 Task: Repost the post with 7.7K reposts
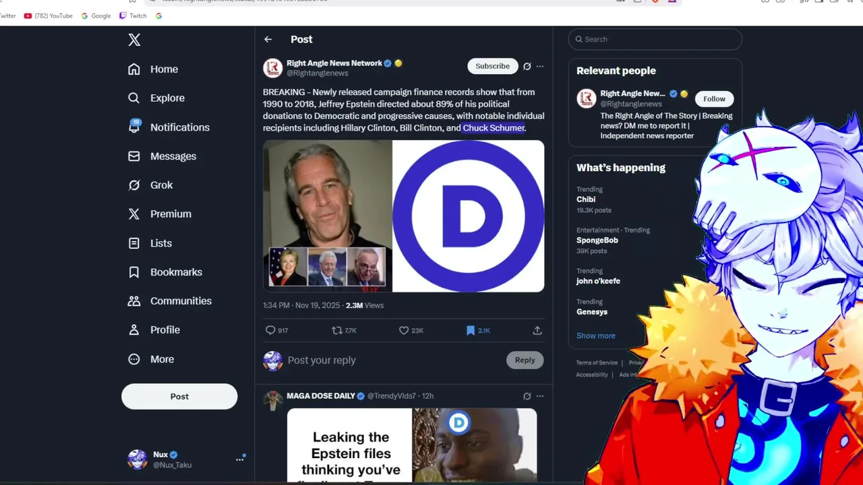344,330
